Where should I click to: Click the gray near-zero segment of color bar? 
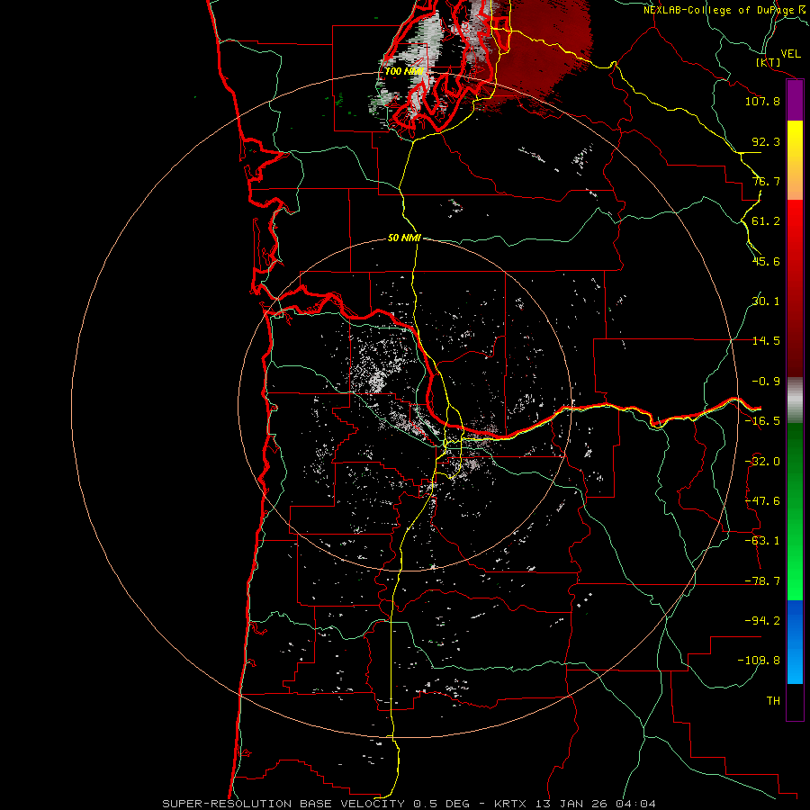click(795, 400)
